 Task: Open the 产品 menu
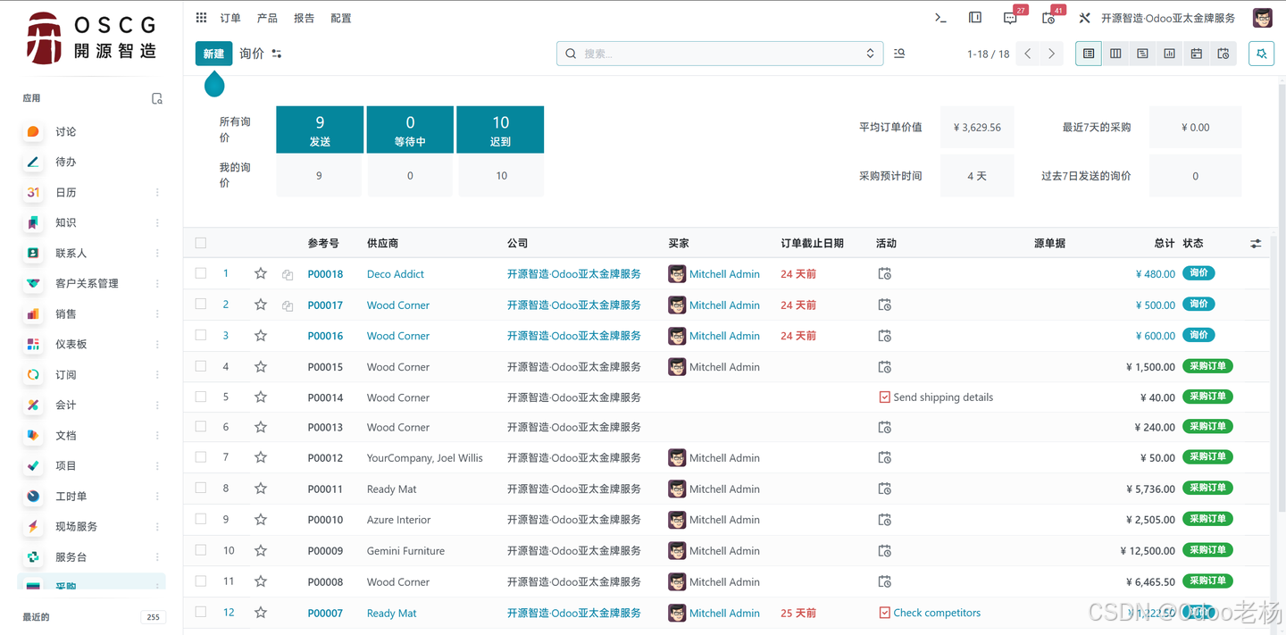[x=267, y=18]
